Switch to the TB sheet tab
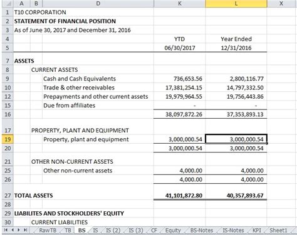This screenshot has height=235, width=297. click(x=68, y=230)
